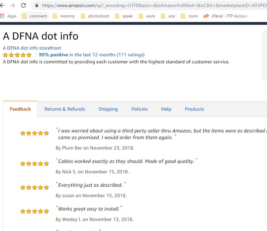267x231 pixels.
Task: Click the address bar URL field
Action: pos(151,5)
